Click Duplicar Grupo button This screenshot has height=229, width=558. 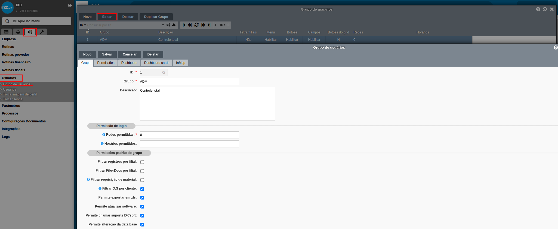pos(156,17)
